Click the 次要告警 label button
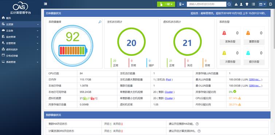Screen dimensions: 275x135 click(230, 62)
